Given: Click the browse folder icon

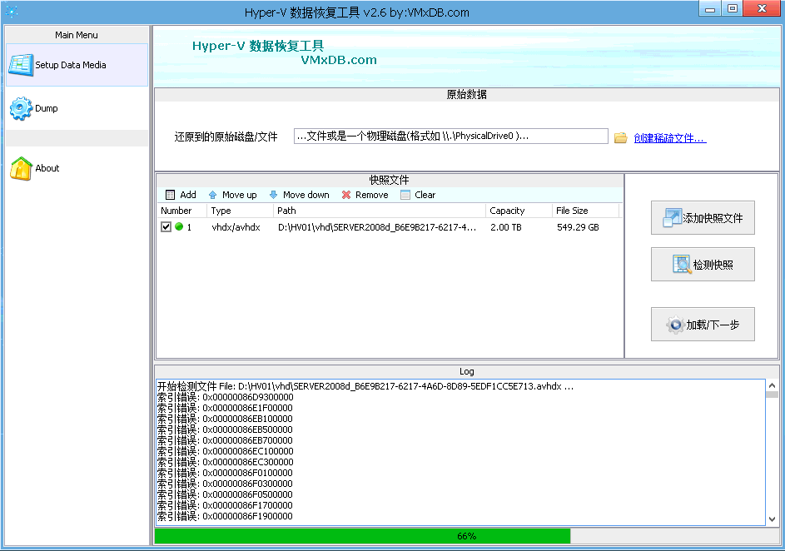Looking at the screenshot, I should coord(620,137).
